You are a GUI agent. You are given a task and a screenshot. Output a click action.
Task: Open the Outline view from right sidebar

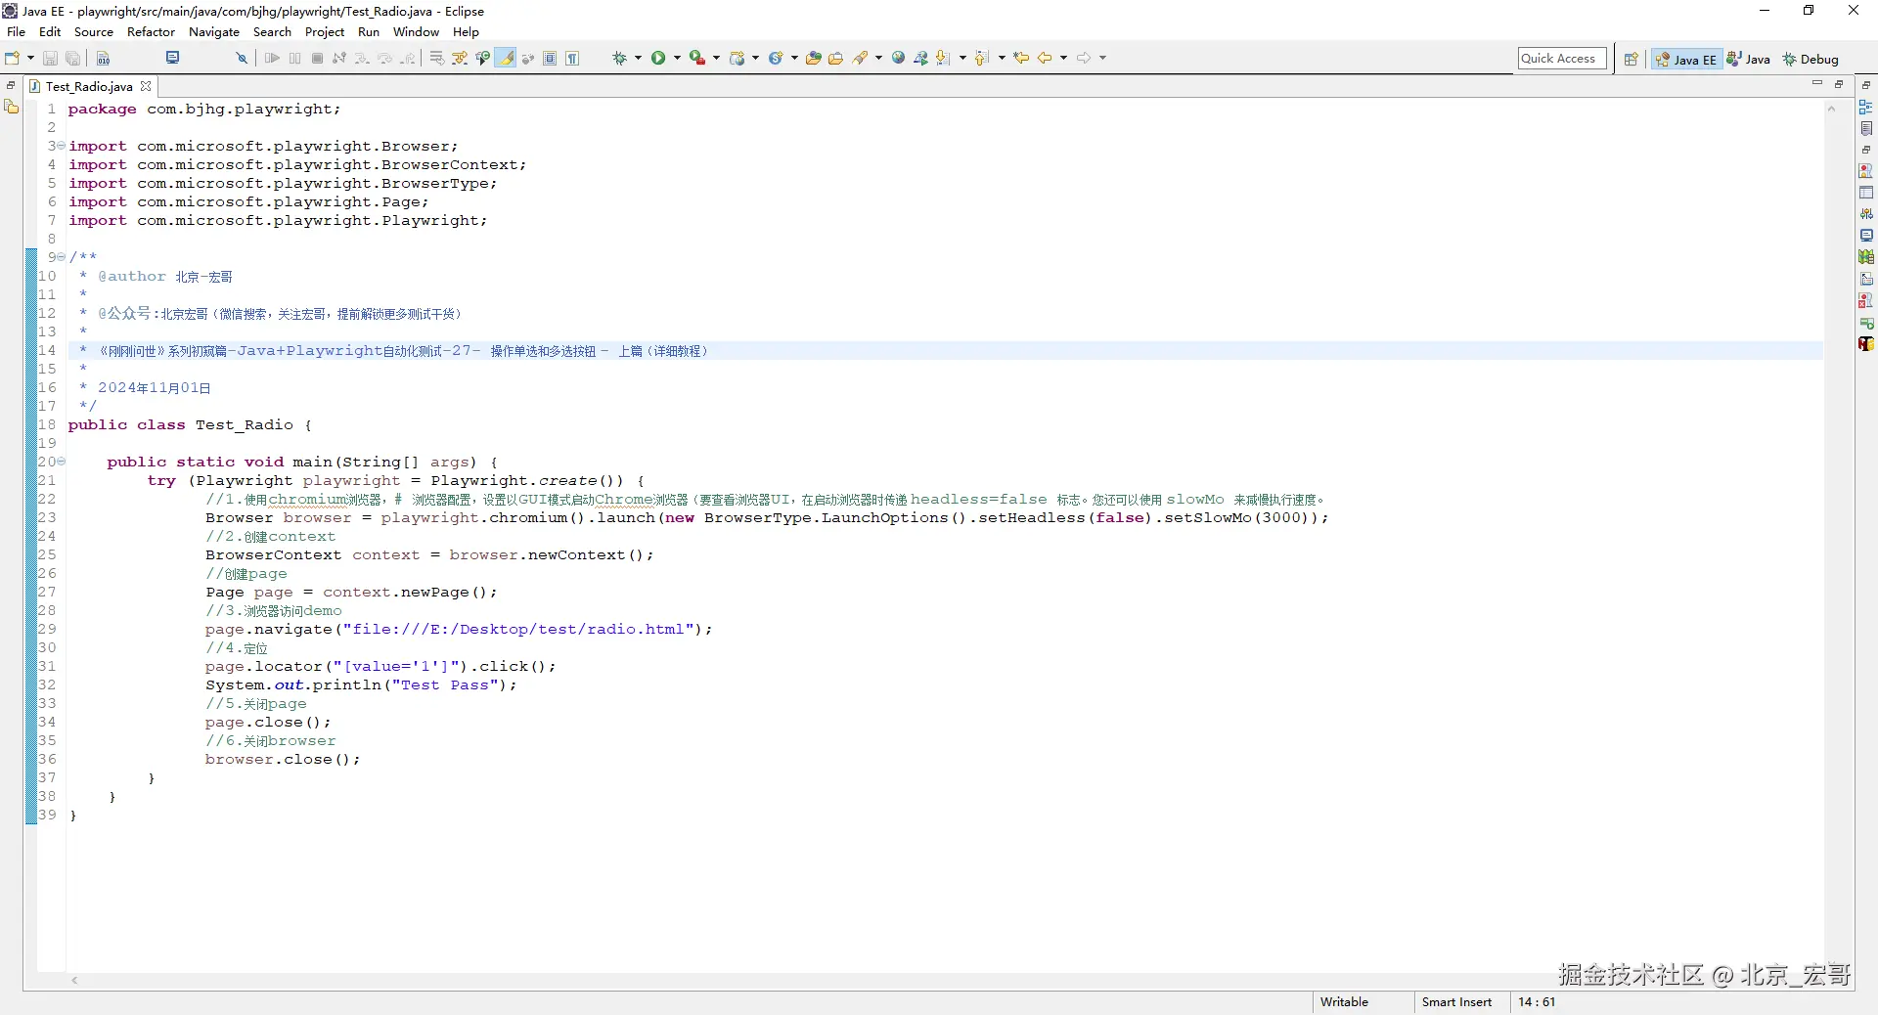point(1865,108)
